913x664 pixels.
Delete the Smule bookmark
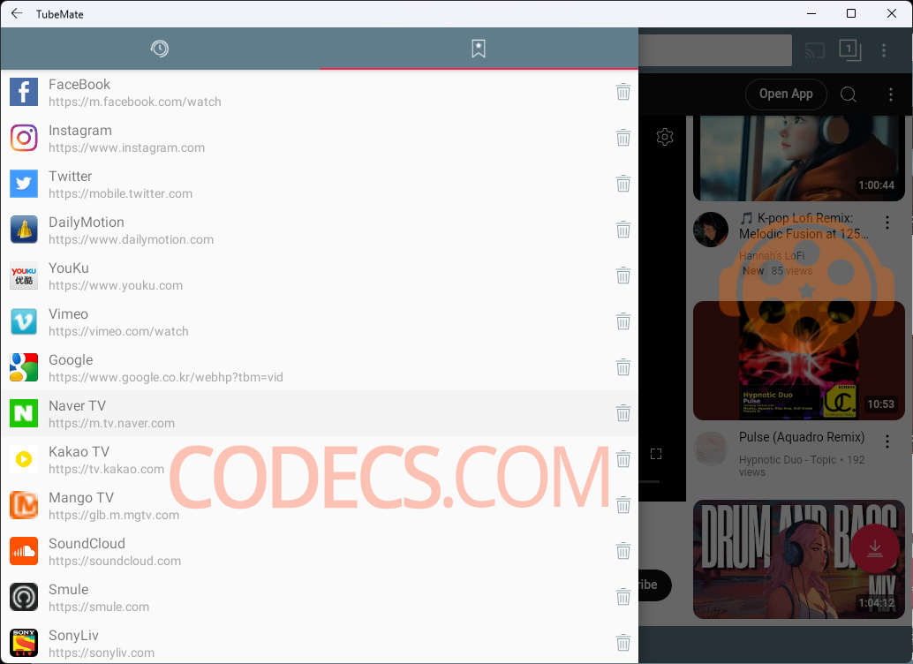coord(623,598)
